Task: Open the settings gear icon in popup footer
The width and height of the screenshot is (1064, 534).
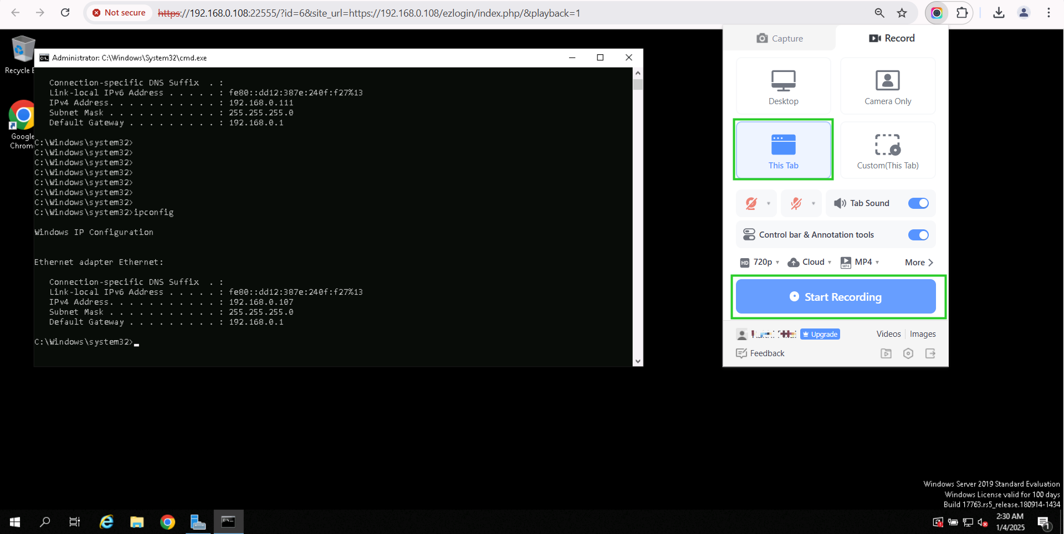Action: tap(908, 353)
